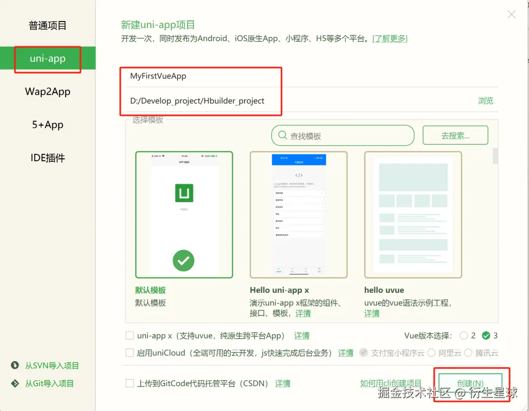The width and height of the screenshot is (529, 411).
Task: Edit the project name field MyFirstVueApp
Action: click(312, 76)
